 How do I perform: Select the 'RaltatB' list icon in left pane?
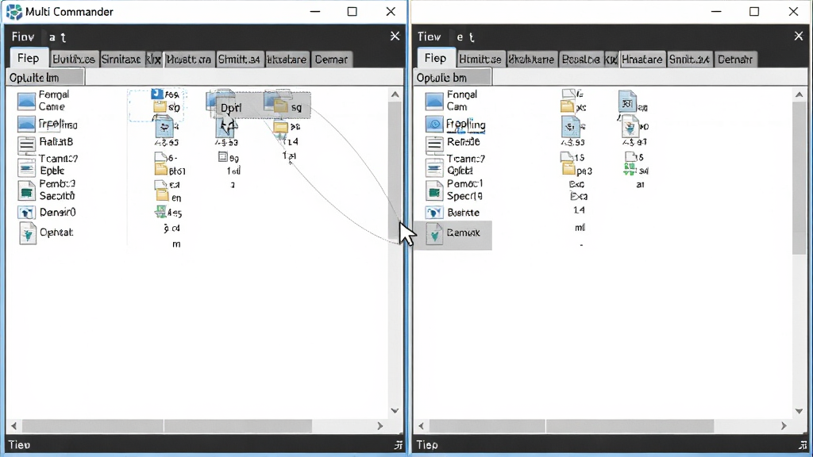click(26, 144)
